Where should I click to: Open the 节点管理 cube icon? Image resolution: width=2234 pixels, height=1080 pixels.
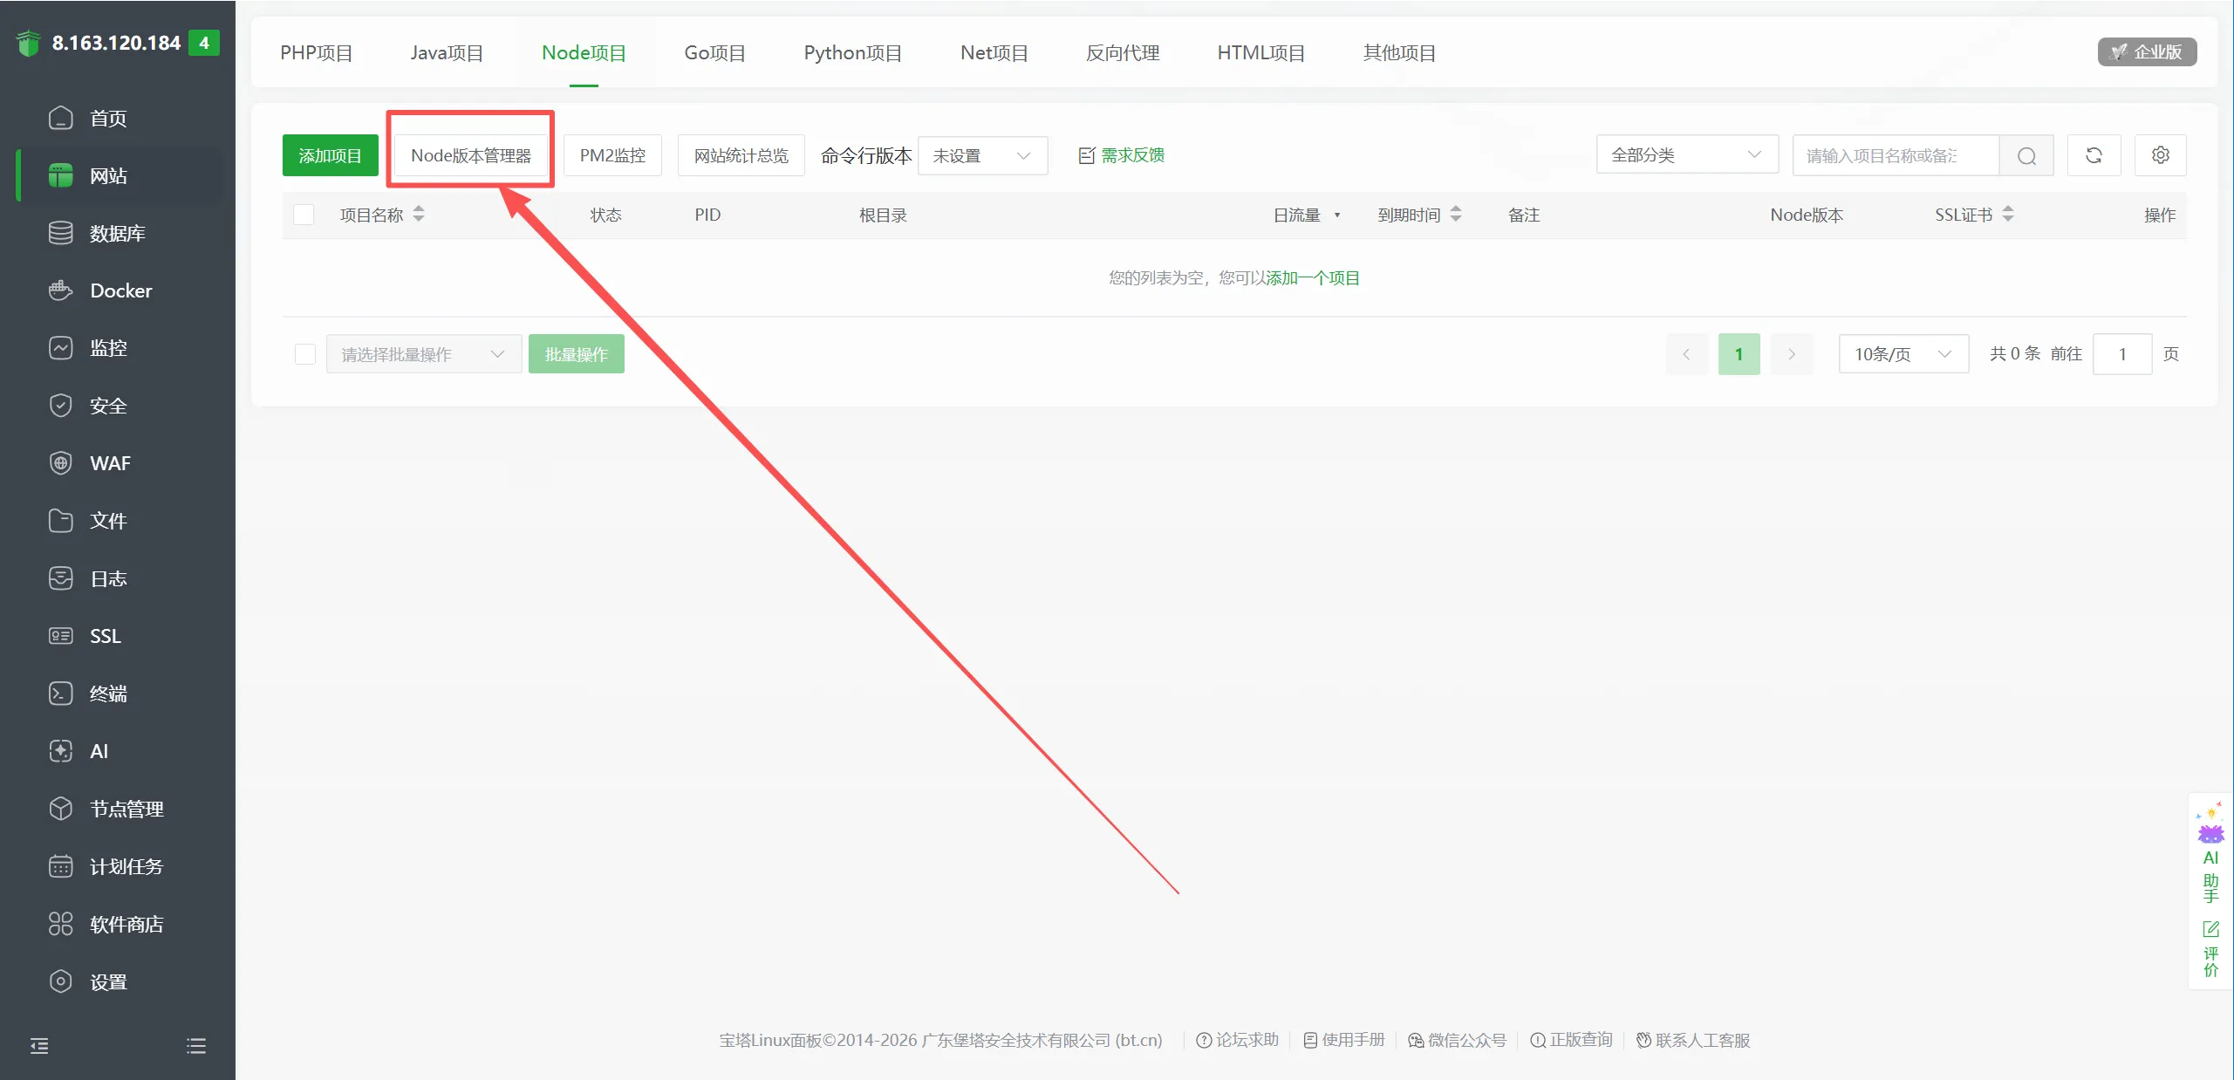(60, 809)
